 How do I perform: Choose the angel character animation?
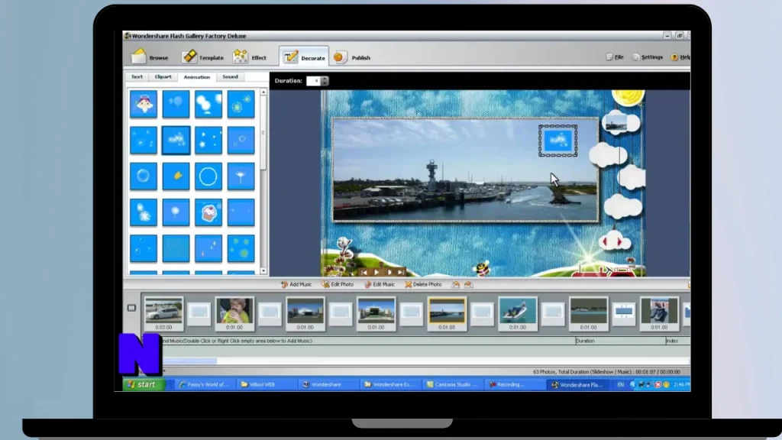pos(144,104)
